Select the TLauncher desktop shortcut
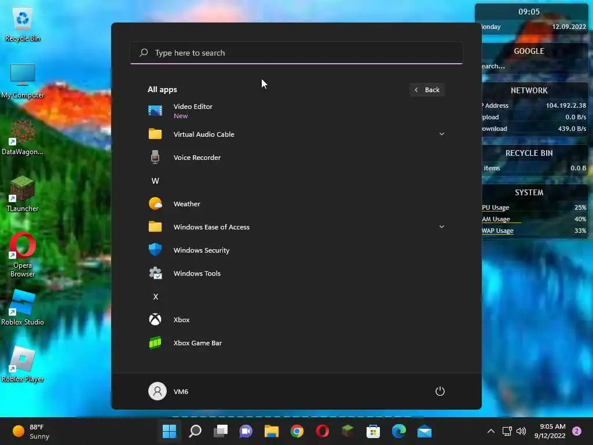This screenshot has width=593, height=445. click(23, 194)
